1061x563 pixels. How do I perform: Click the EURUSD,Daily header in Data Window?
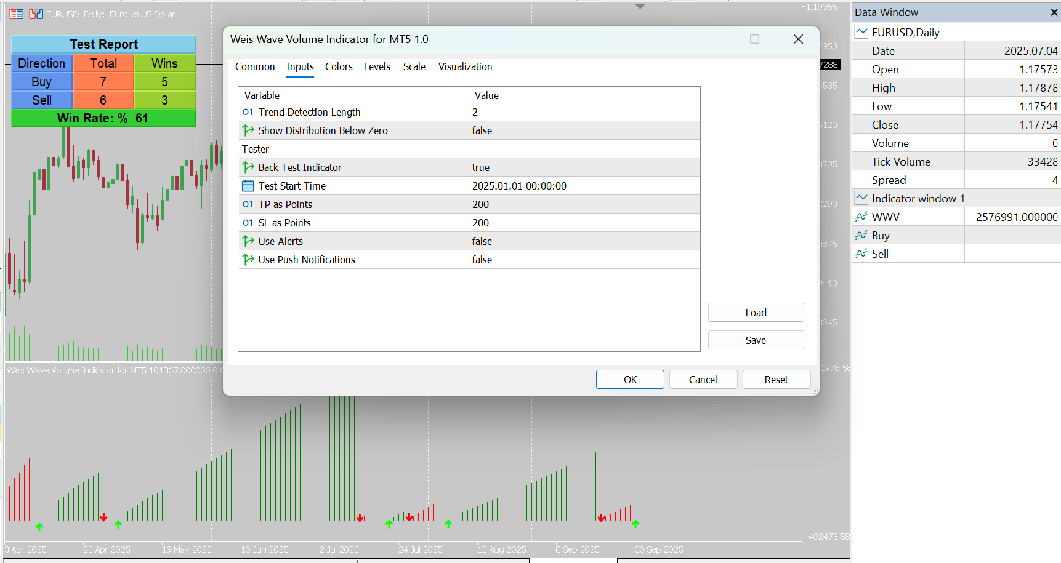(956, 32)
